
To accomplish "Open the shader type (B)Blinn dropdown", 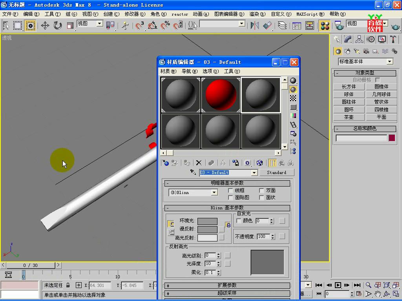I will pos(214,192).
